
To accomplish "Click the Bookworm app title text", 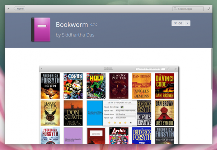I will click(72, 25).
